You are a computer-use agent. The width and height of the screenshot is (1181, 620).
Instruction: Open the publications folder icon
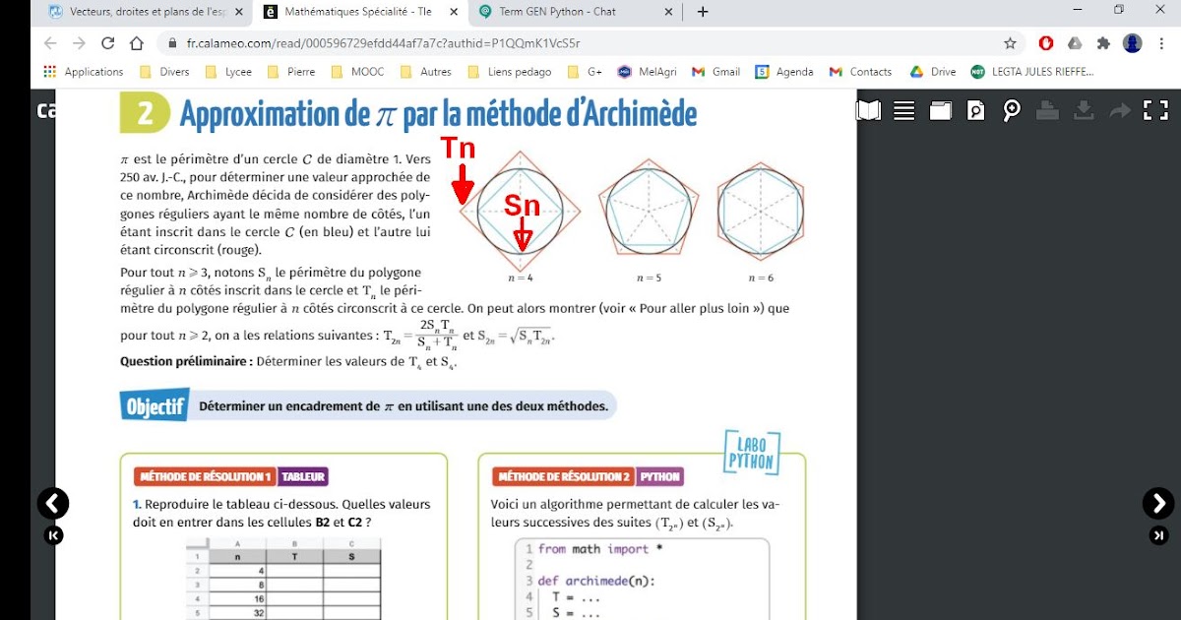[940, 111]
